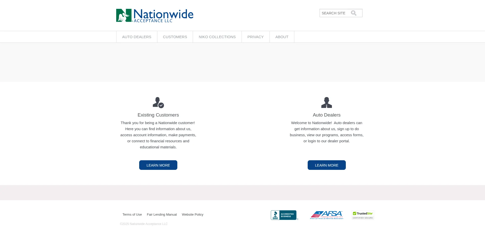Screen dimensions: 485x251
Task: Open the AFSA association logo
Action: 326,215
